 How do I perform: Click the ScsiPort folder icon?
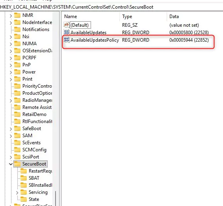pos(17,157)
